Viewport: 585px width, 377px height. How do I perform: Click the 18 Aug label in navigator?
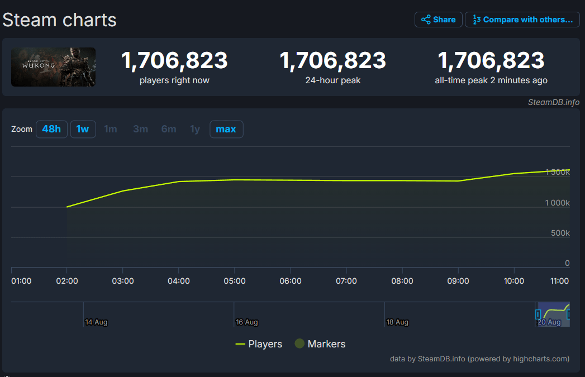(x=397, y=322)
